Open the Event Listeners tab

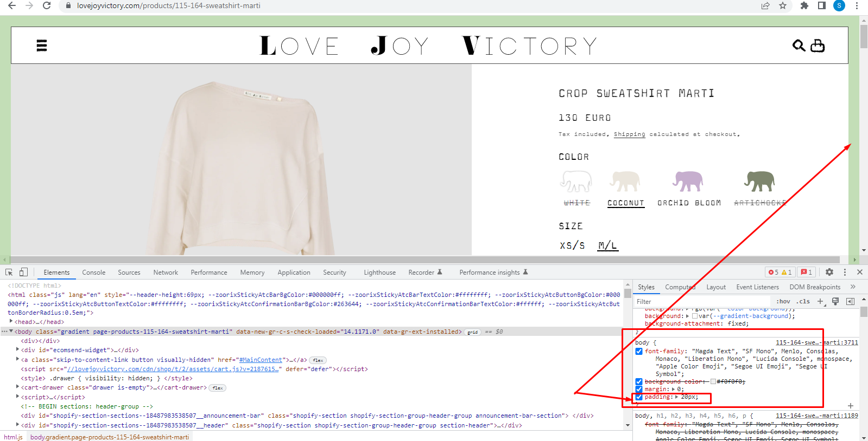click(758, 287)
